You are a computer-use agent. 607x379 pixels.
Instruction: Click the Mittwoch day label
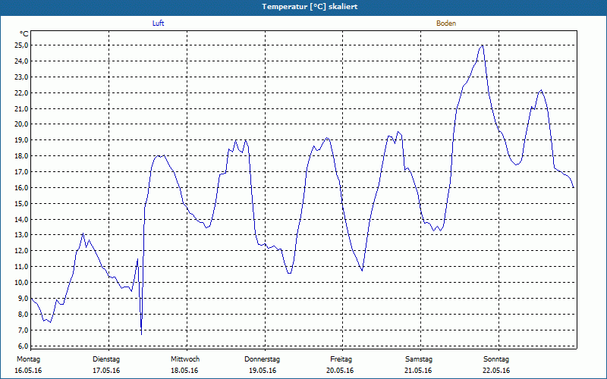(x=185, y=359)
